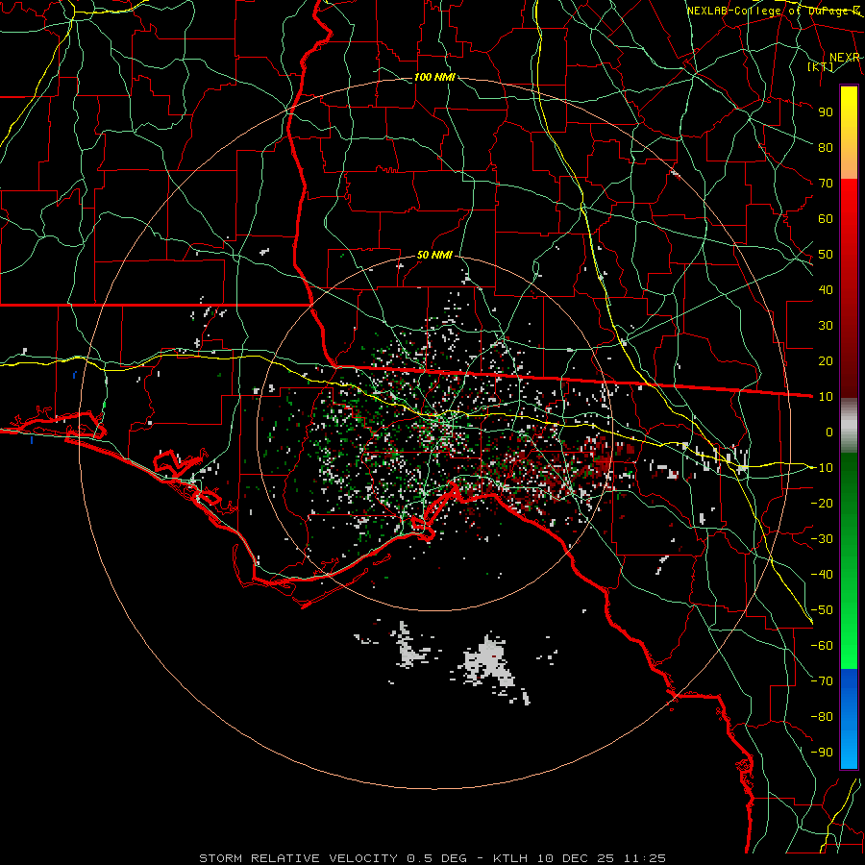Click the 80 value on velocity scale
Viewport: 865px width, 865px height.
[x=826, y=147]
